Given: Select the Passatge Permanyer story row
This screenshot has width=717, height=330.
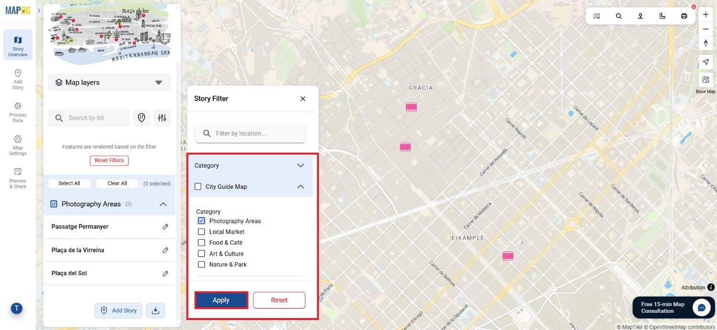Looking at the screenshot, I should tap(109, 227).
